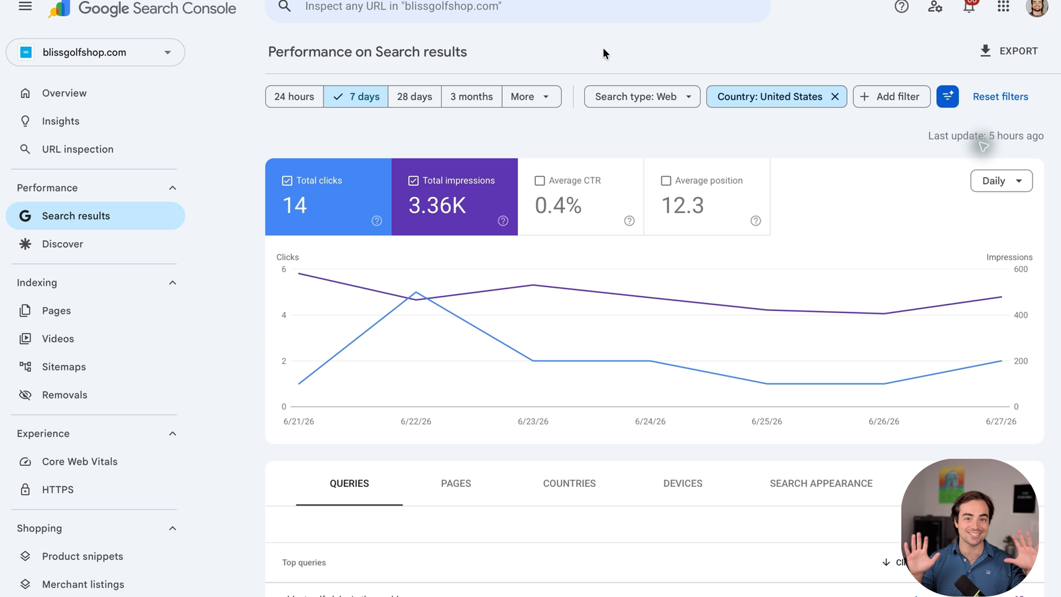Switch to the DEVICES tab
Viewport: 1061px width, 597px height.
click(x=683, y=484)
